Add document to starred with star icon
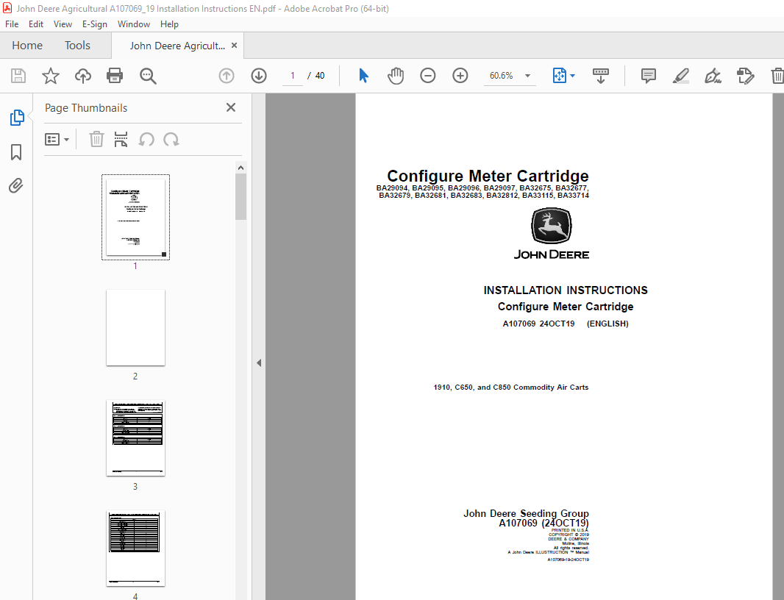Screen dimensions: 784x600 [51, 76]
